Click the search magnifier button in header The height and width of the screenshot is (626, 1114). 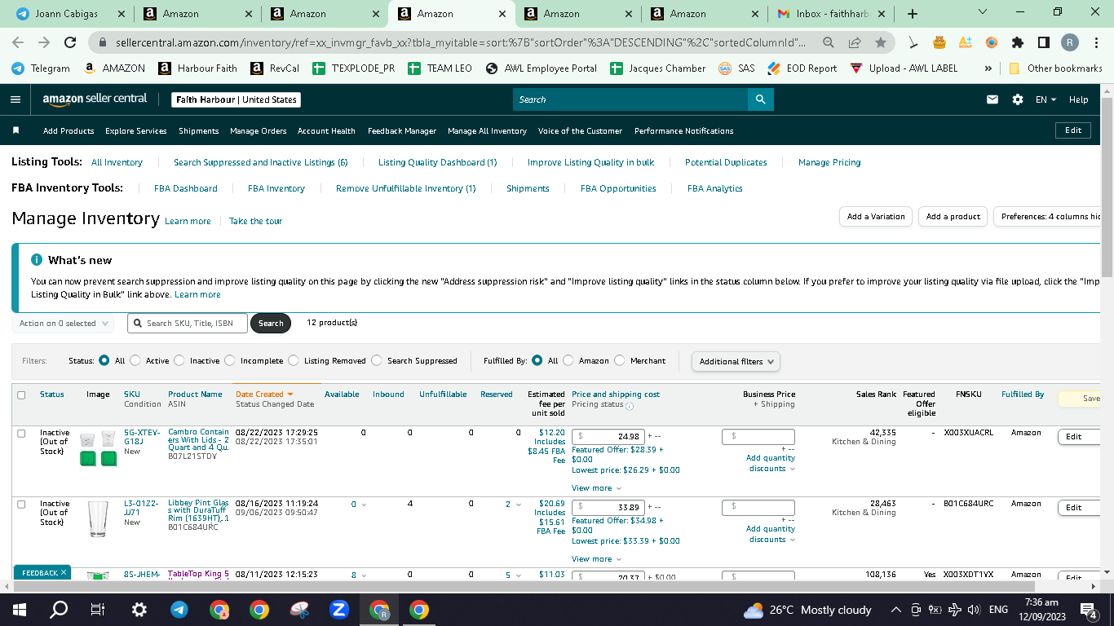760,99
